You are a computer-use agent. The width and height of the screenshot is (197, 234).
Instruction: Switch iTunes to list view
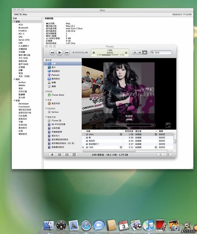[x=135, y=53]
